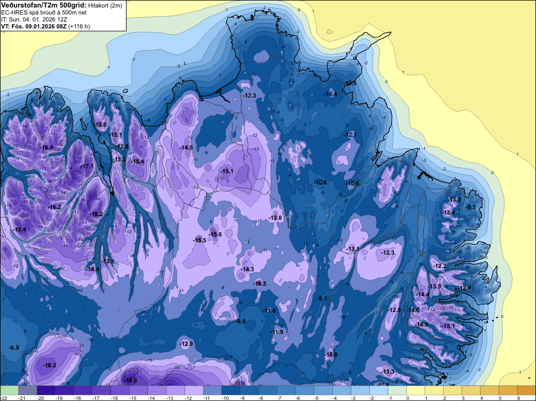The width and height of the screenshot is (536, 401).
Task: Click the -10.4 temperature label
Action: (x=331, y=94)
